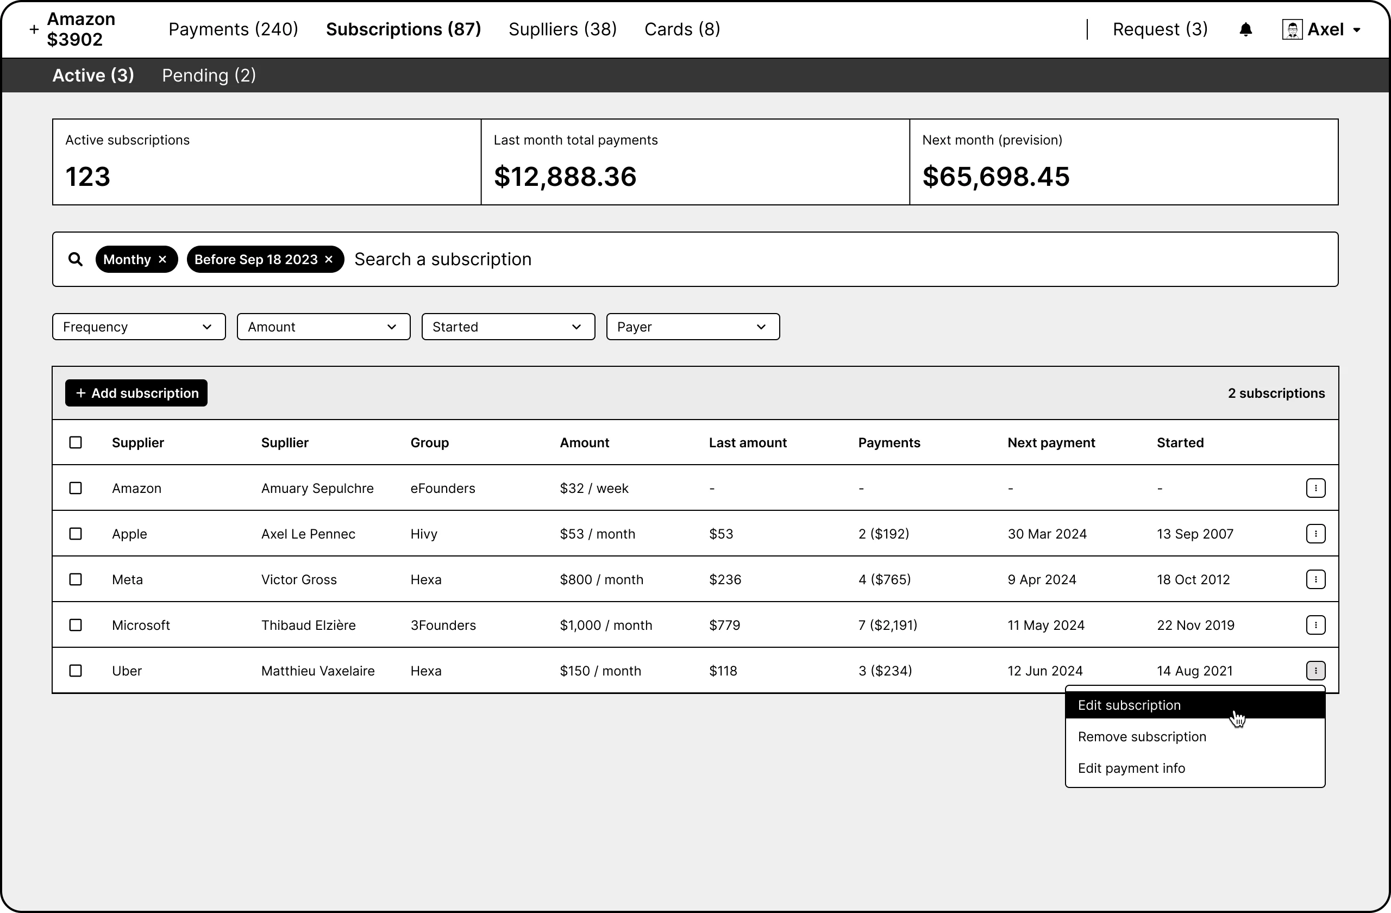Click the plus icon next to Amazon $3902
The height and width of the screenshot is (913, 1391).
coord(33,29)
